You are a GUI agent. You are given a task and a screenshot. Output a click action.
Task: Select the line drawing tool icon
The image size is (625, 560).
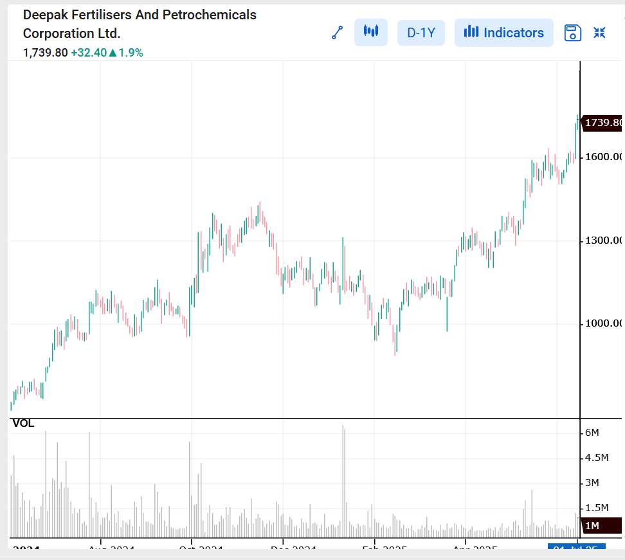337,33
